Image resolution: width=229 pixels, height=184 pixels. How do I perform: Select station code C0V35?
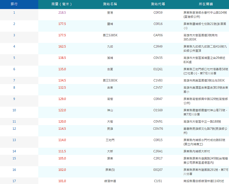coord(158,58)
